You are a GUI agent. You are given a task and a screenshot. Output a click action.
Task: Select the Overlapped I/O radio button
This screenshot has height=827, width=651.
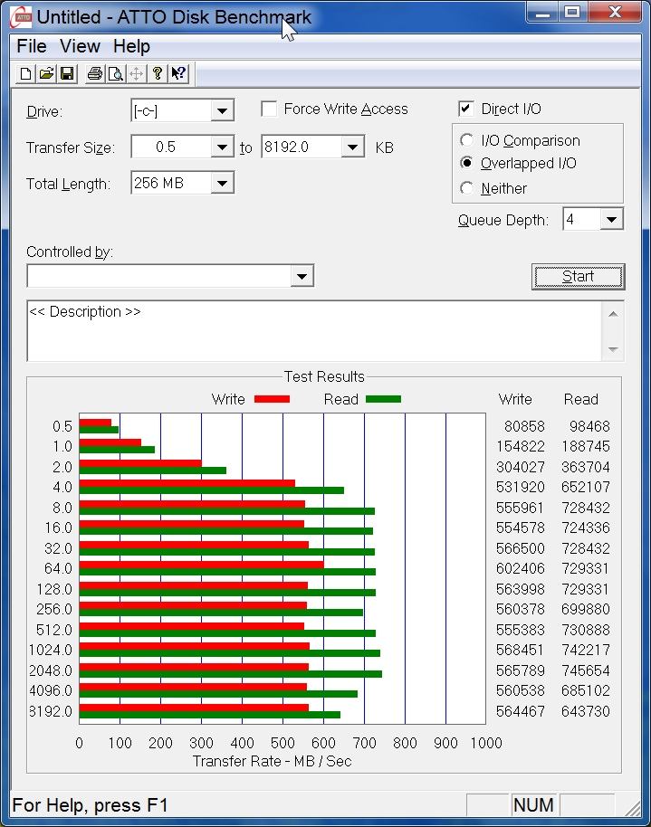pyautogui.click(x=466, y=163)
